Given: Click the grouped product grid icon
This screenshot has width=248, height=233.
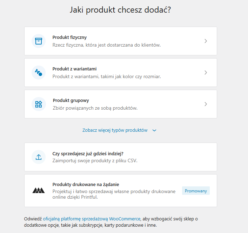Looking at the screenshot, I should point(39,104).
